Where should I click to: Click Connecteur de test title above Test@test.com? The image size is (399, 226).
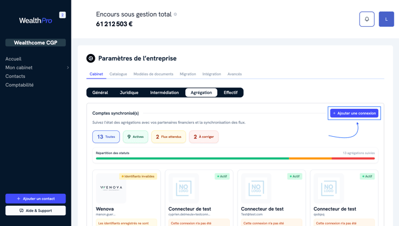point(262,209)
